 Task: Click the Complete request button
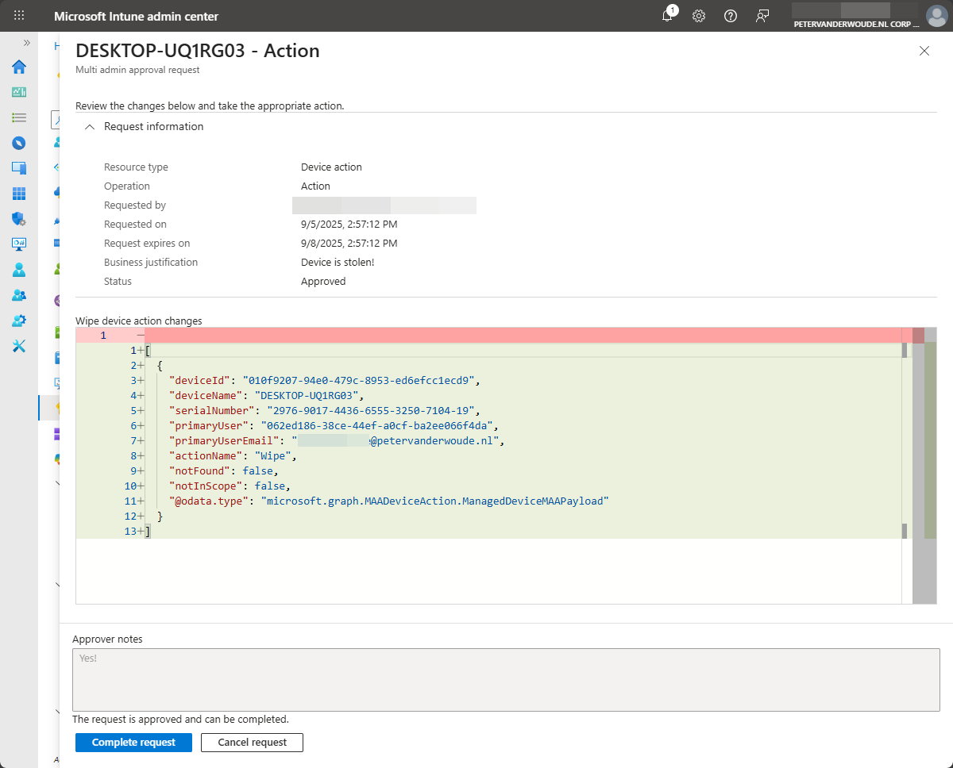[x=133, y=743]
